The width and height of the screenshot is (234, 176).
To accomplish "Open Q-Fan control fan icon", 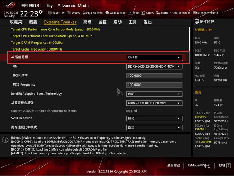I will 85,13.
